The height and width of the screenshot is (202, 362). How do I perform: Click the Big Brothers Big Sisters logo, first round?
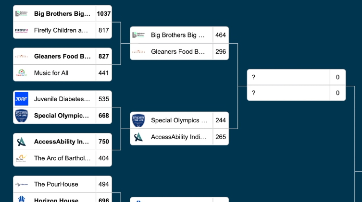click(x=22, y=14)
